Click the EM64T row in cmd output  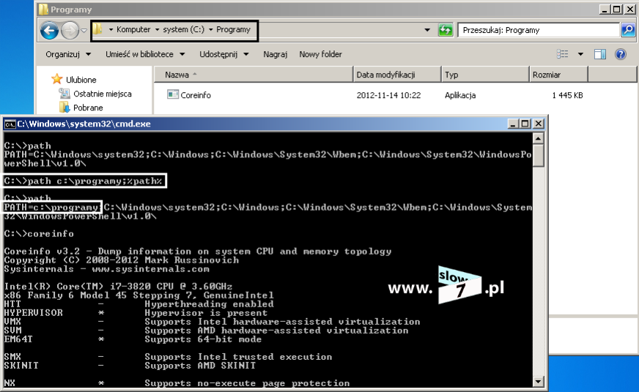click(133, 339)
